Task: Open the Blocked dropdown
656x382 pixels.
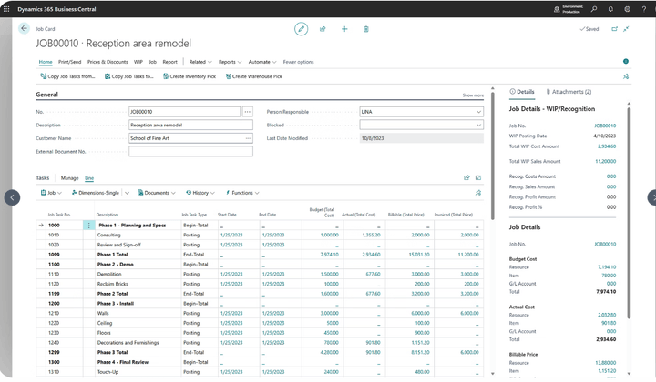Action: click(x=478, y=125)
